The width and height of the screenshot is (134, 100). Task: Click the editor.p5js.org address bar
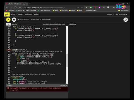tap(46, 7)
